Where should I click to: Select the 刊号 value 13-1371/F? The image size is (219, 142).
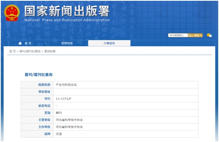64,99
